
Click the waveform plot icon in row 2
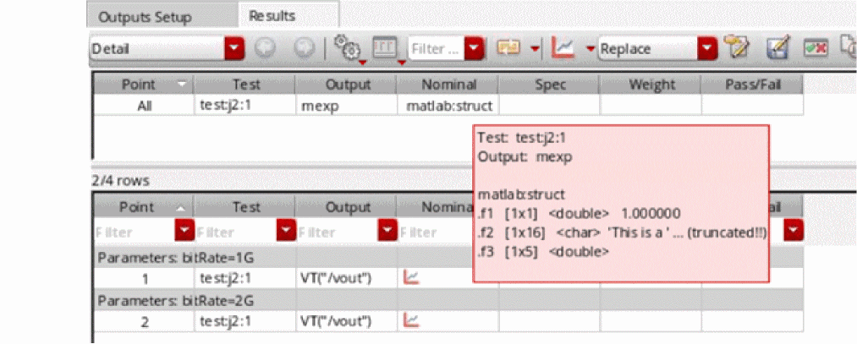pyautogui.click(x=411, y=320)
